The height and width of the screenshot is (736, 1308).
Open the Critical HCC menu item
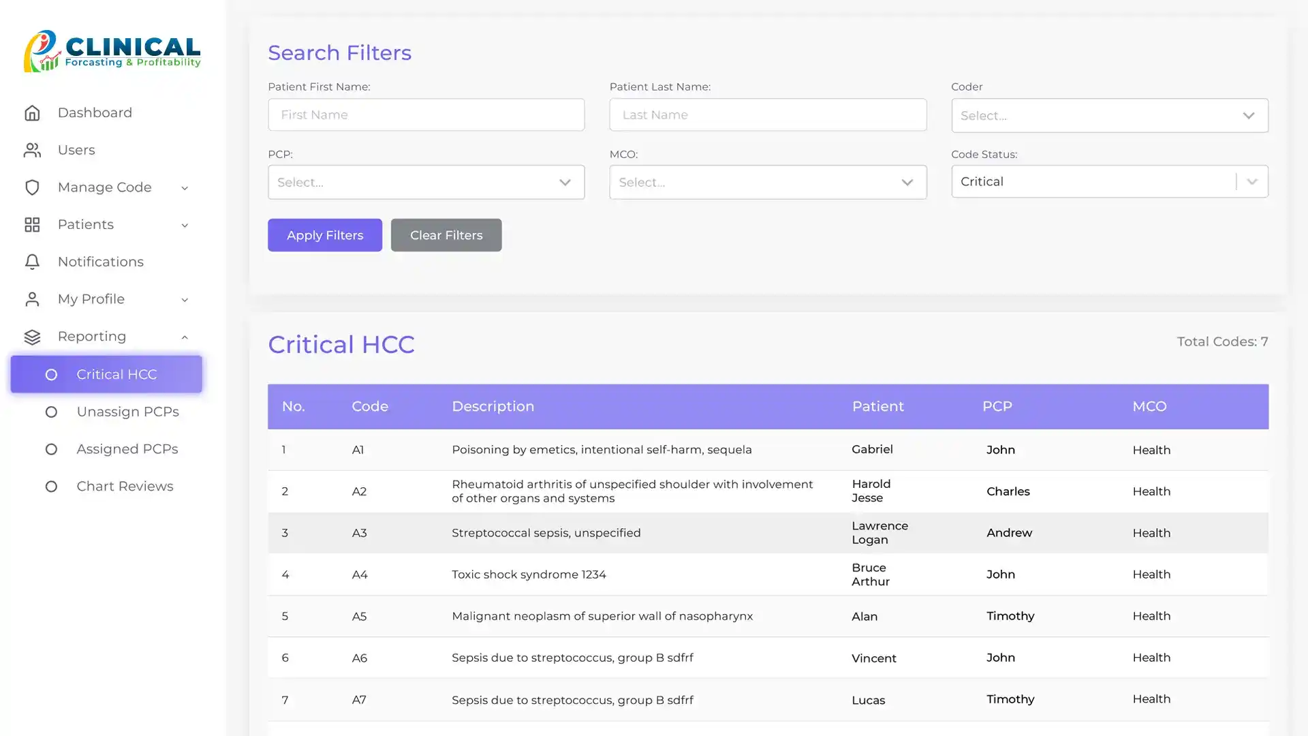tap(116, 375)
